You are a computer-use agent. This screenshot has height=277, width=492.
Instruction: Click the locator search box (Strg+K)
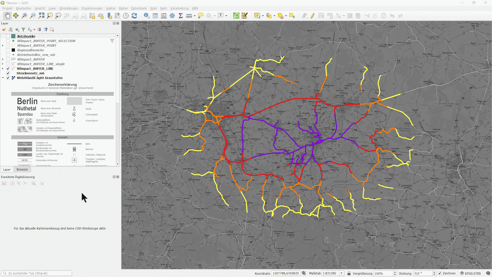(37, 273)
